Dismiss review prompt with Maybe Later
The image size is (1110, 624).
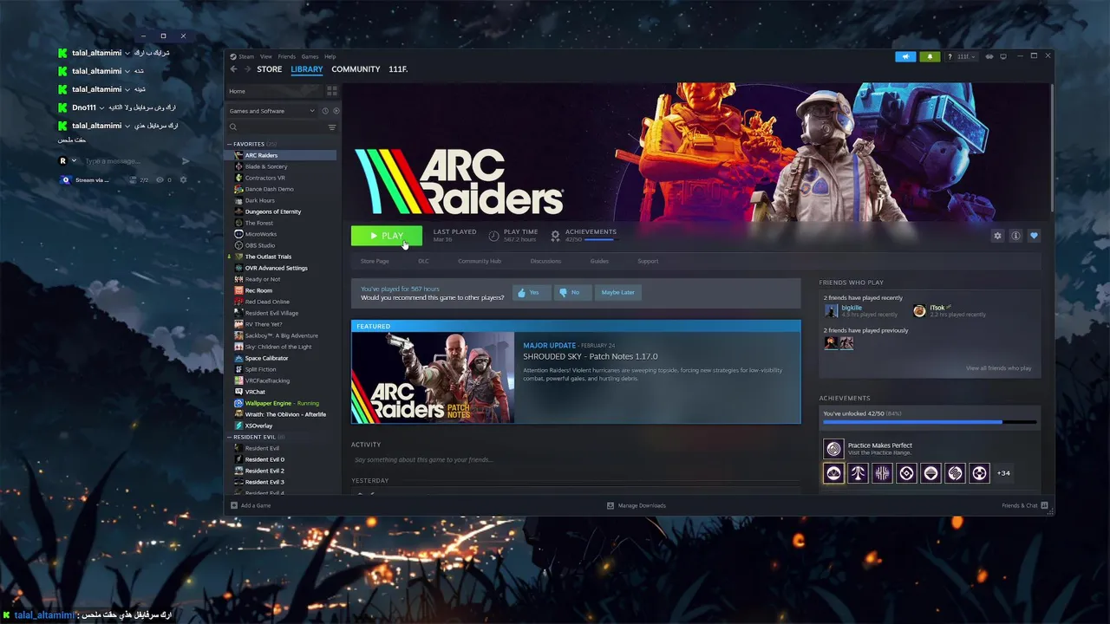[x=618, y=292]
